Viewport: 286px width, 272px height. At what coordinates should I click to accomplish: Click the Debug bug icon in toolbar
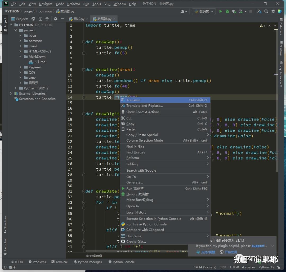tap(227, 11)
